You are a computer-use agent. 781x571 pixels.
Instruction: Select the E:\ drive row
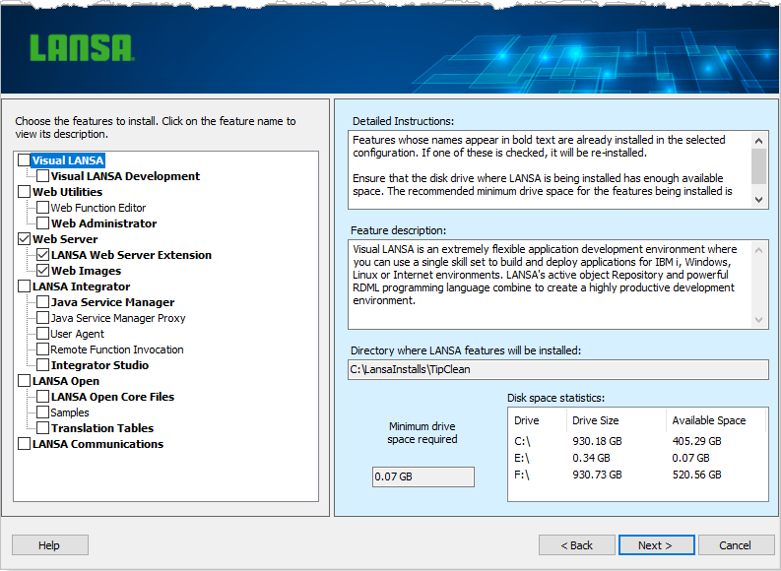pos(637,458)
